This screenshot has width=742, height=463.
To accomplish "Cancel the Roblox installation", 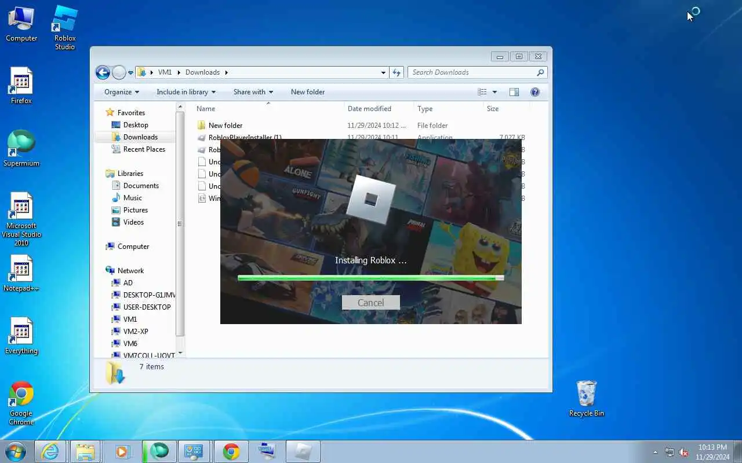I will [370, 303].
